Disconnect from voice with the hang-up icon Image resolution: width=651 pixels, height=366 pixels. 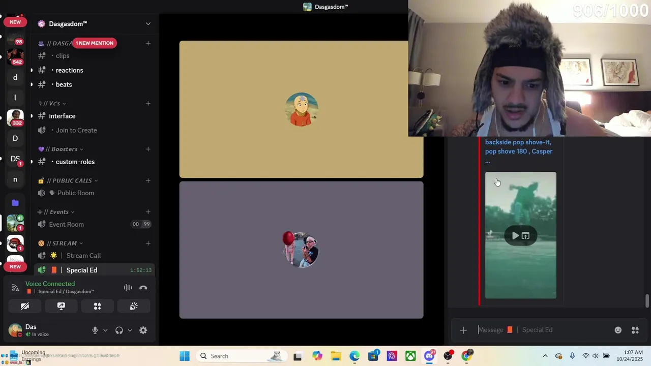coord(143,288)
